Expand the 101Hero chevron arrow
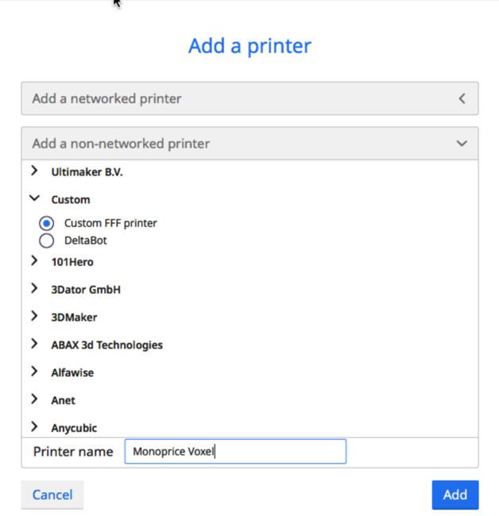Viewport: 499px width, 516px height. 34,260
